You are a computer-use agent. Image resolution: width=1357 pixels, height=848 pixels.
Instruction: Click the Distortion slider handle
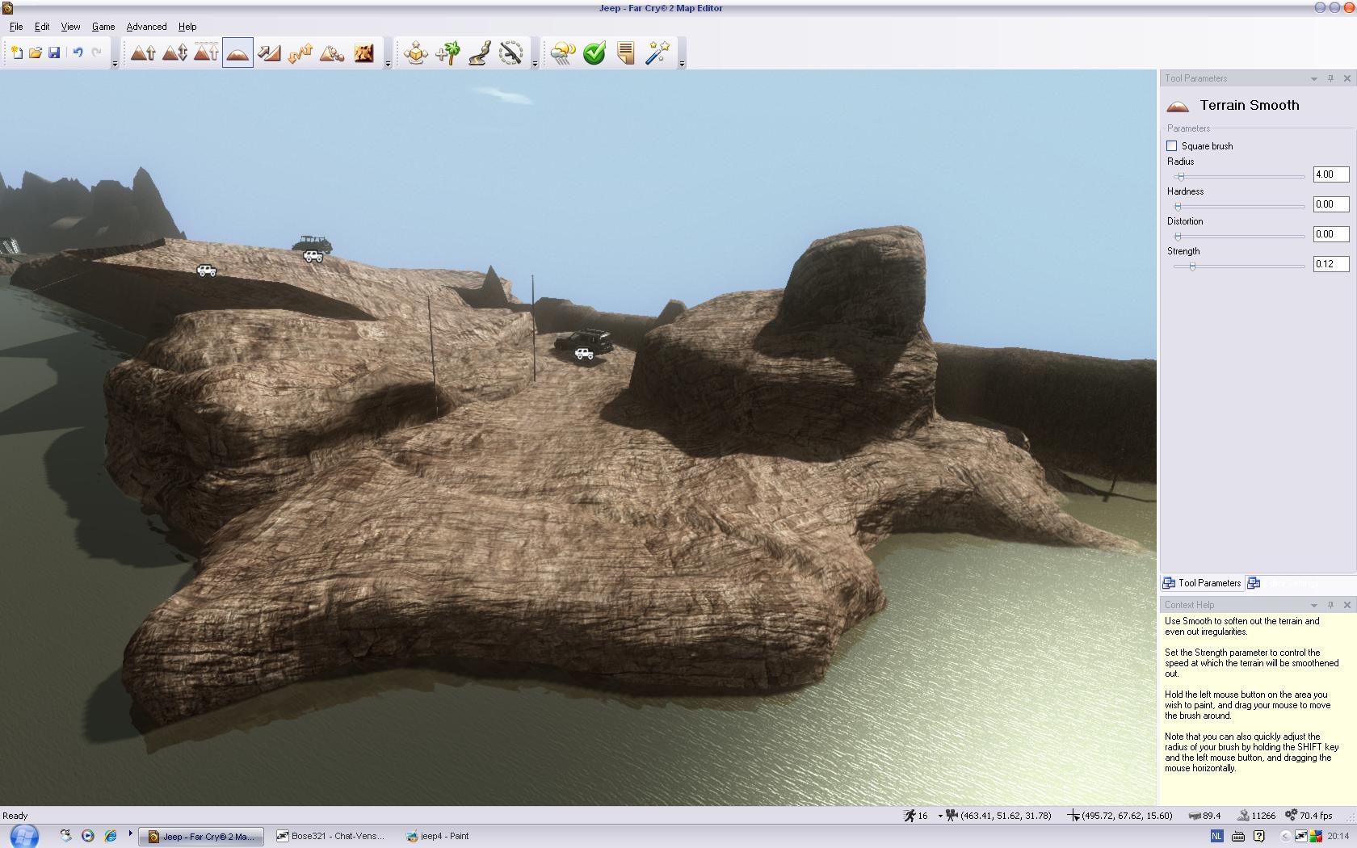coord(1178,237)
